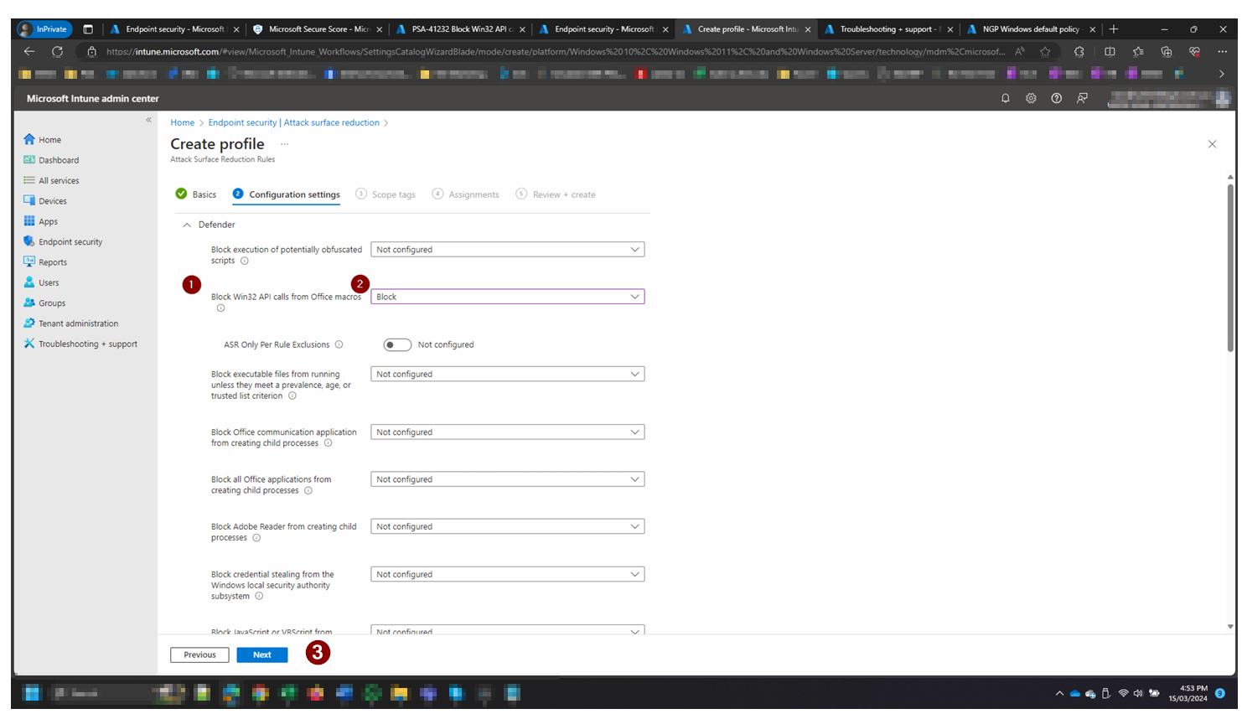1242x714 pixels.
Task: Click the Microsoft Intune admin center title
Action: tap(92, 98)
